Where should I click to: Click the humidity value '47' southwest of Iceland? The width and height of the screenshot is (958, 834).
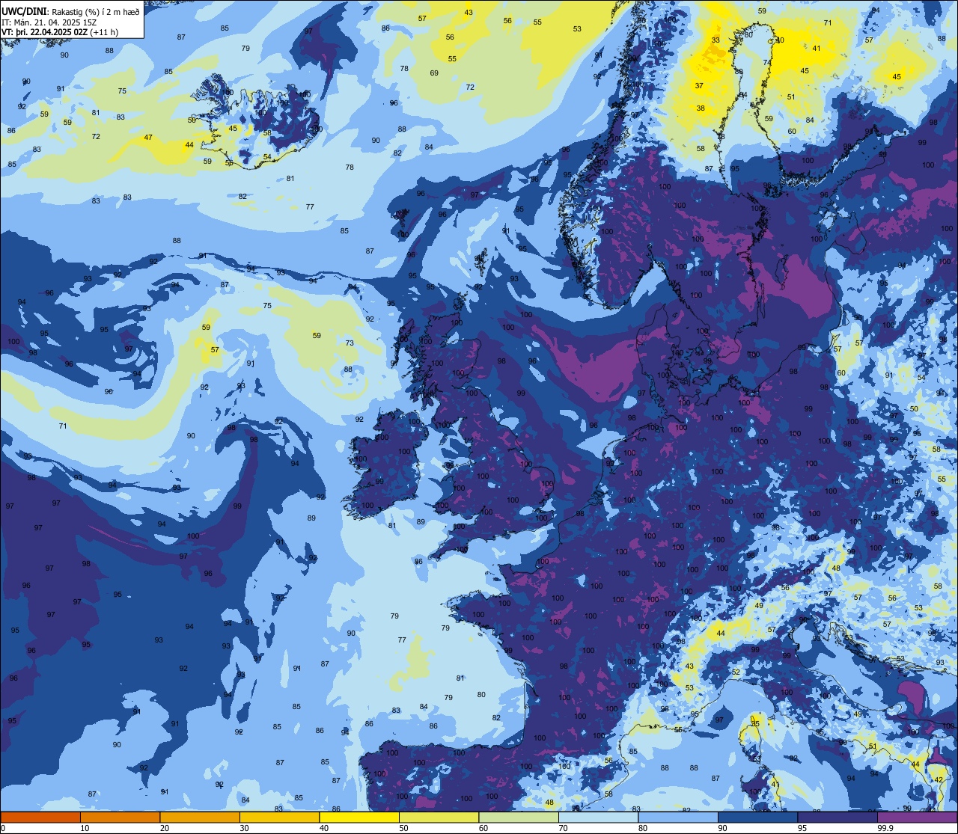pyautogui.click(x=148, y=138)
